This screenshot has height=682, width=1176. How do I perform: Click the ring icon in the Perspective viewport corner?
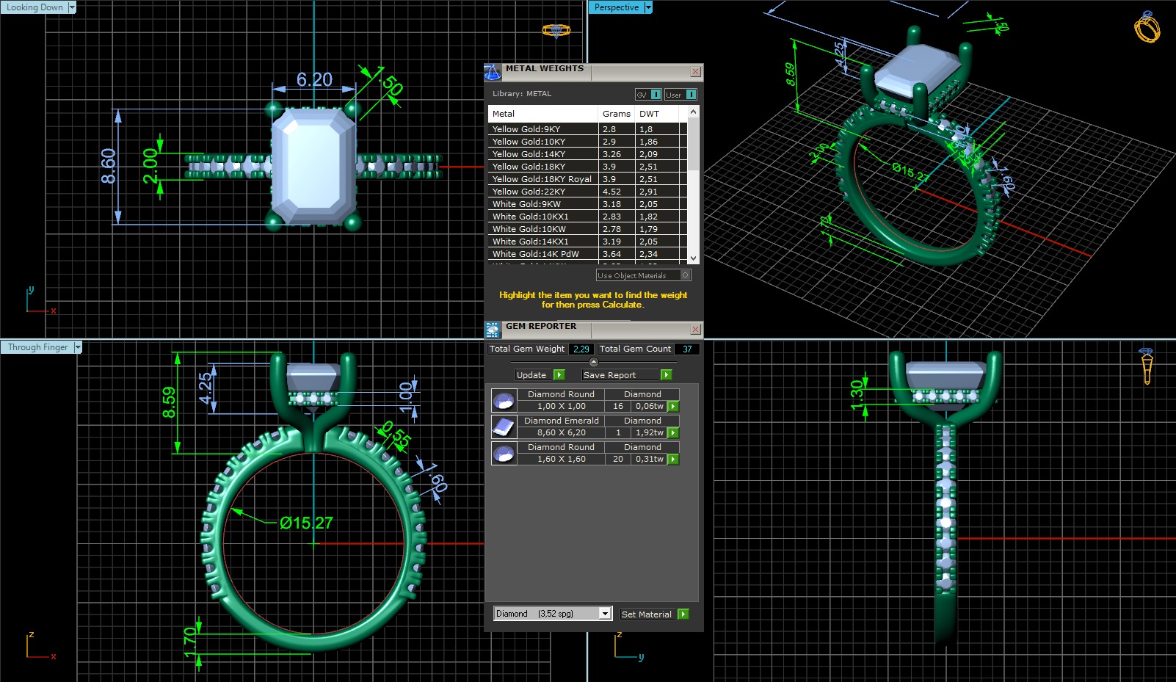[x=1147, y=27]
